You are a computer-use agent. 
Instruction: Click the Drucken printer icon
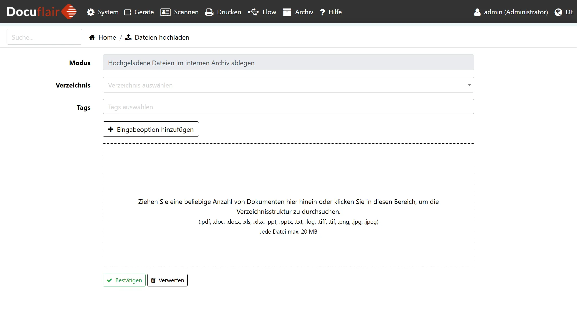click(209, 12)
